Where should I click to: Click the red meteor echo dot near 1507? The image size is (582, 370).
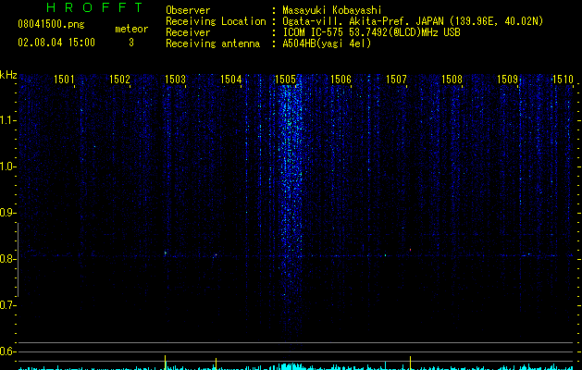tap(410, 250)
